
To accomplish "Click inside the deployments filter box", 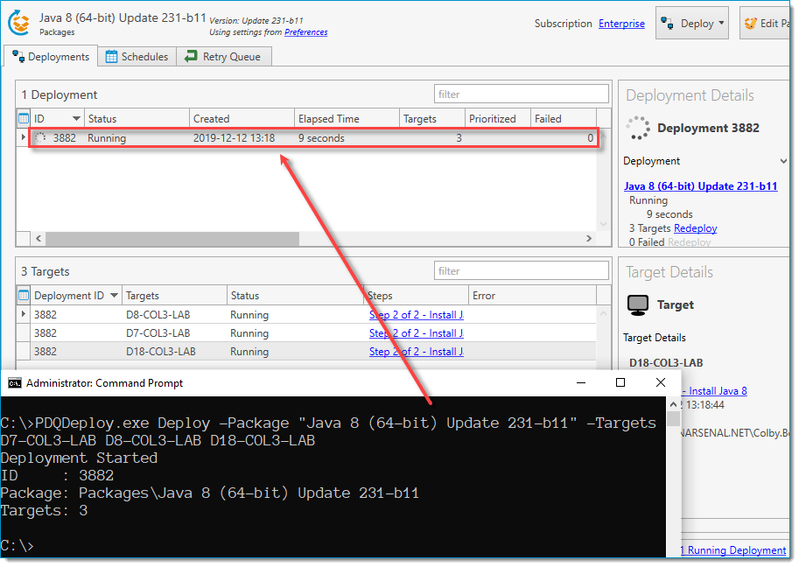I will pyautogui.click(x=521, y=94).
